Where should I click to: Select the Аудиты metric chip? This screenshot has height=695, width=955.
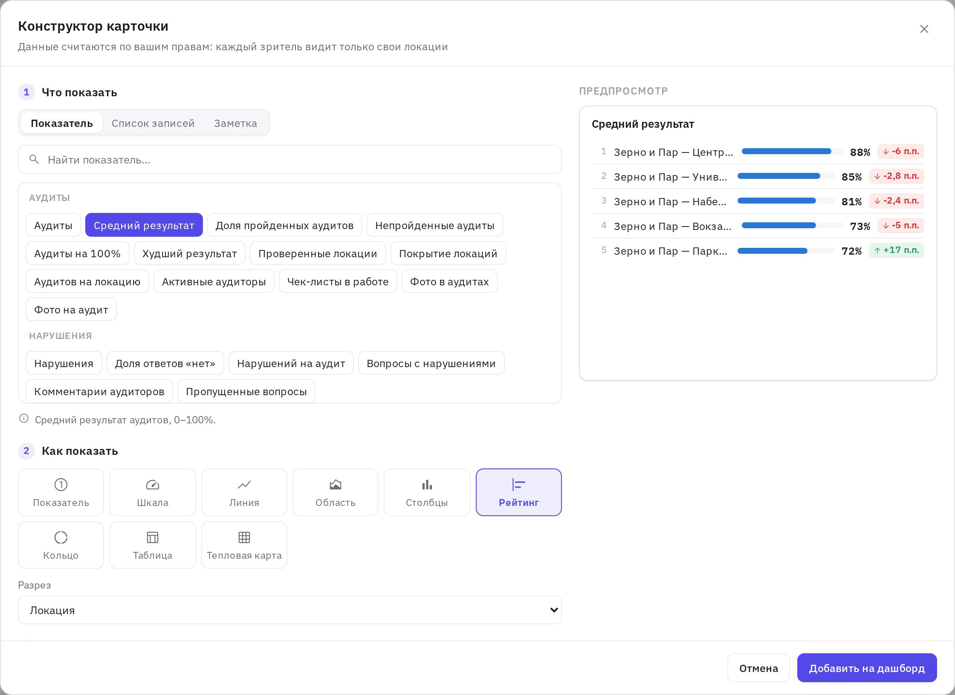(x=53, y=225)
